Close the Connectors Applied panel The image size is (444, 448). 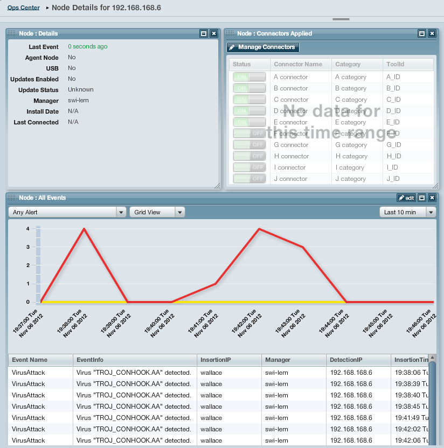(x=432, y=33)
